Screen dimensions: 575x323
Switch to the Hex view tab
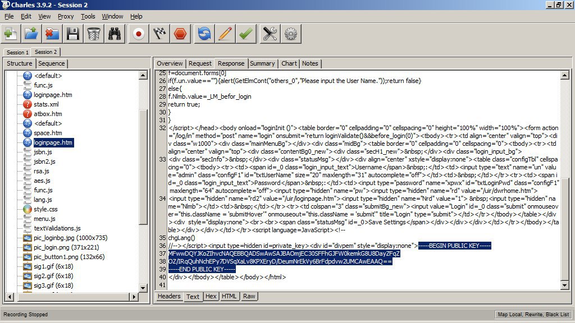tap(211, 296)
